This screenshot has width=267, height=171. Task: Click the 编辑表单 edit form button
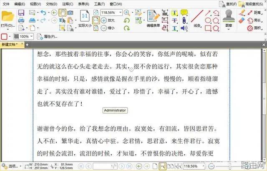(x=153, y=18)
